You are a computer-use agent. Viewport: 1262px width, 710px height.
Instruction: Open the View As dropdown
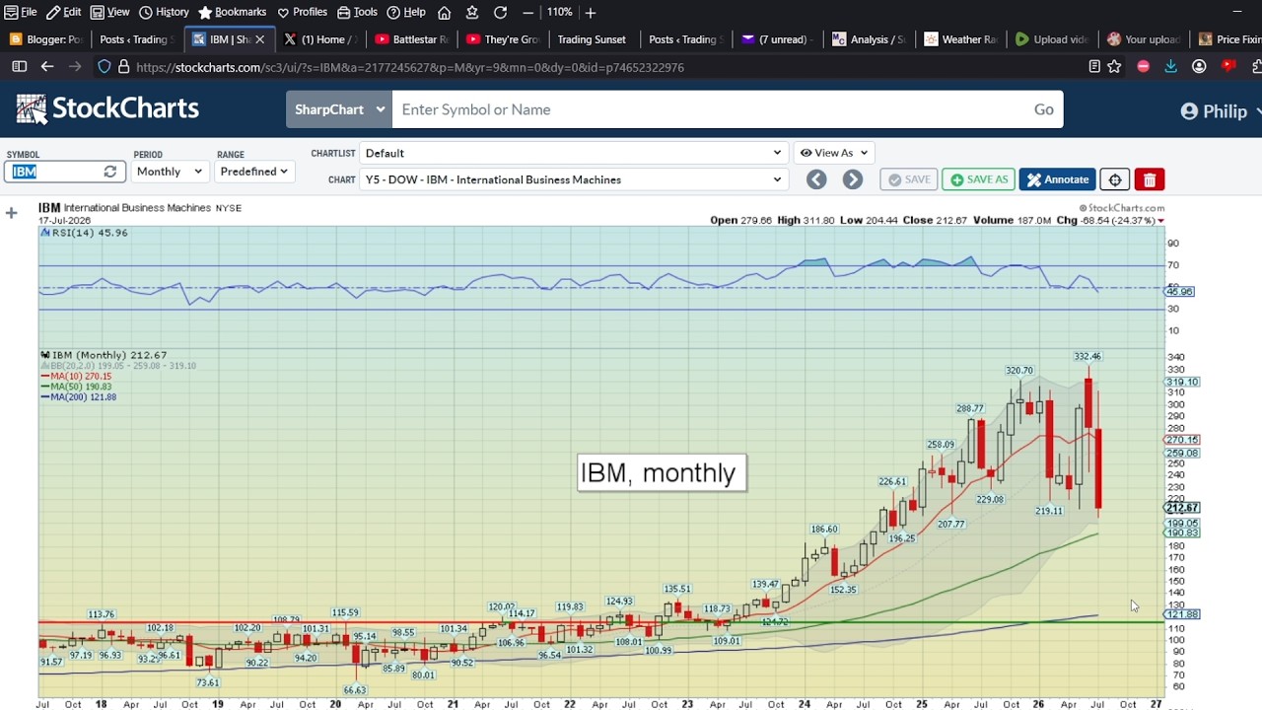coord(833,153)
